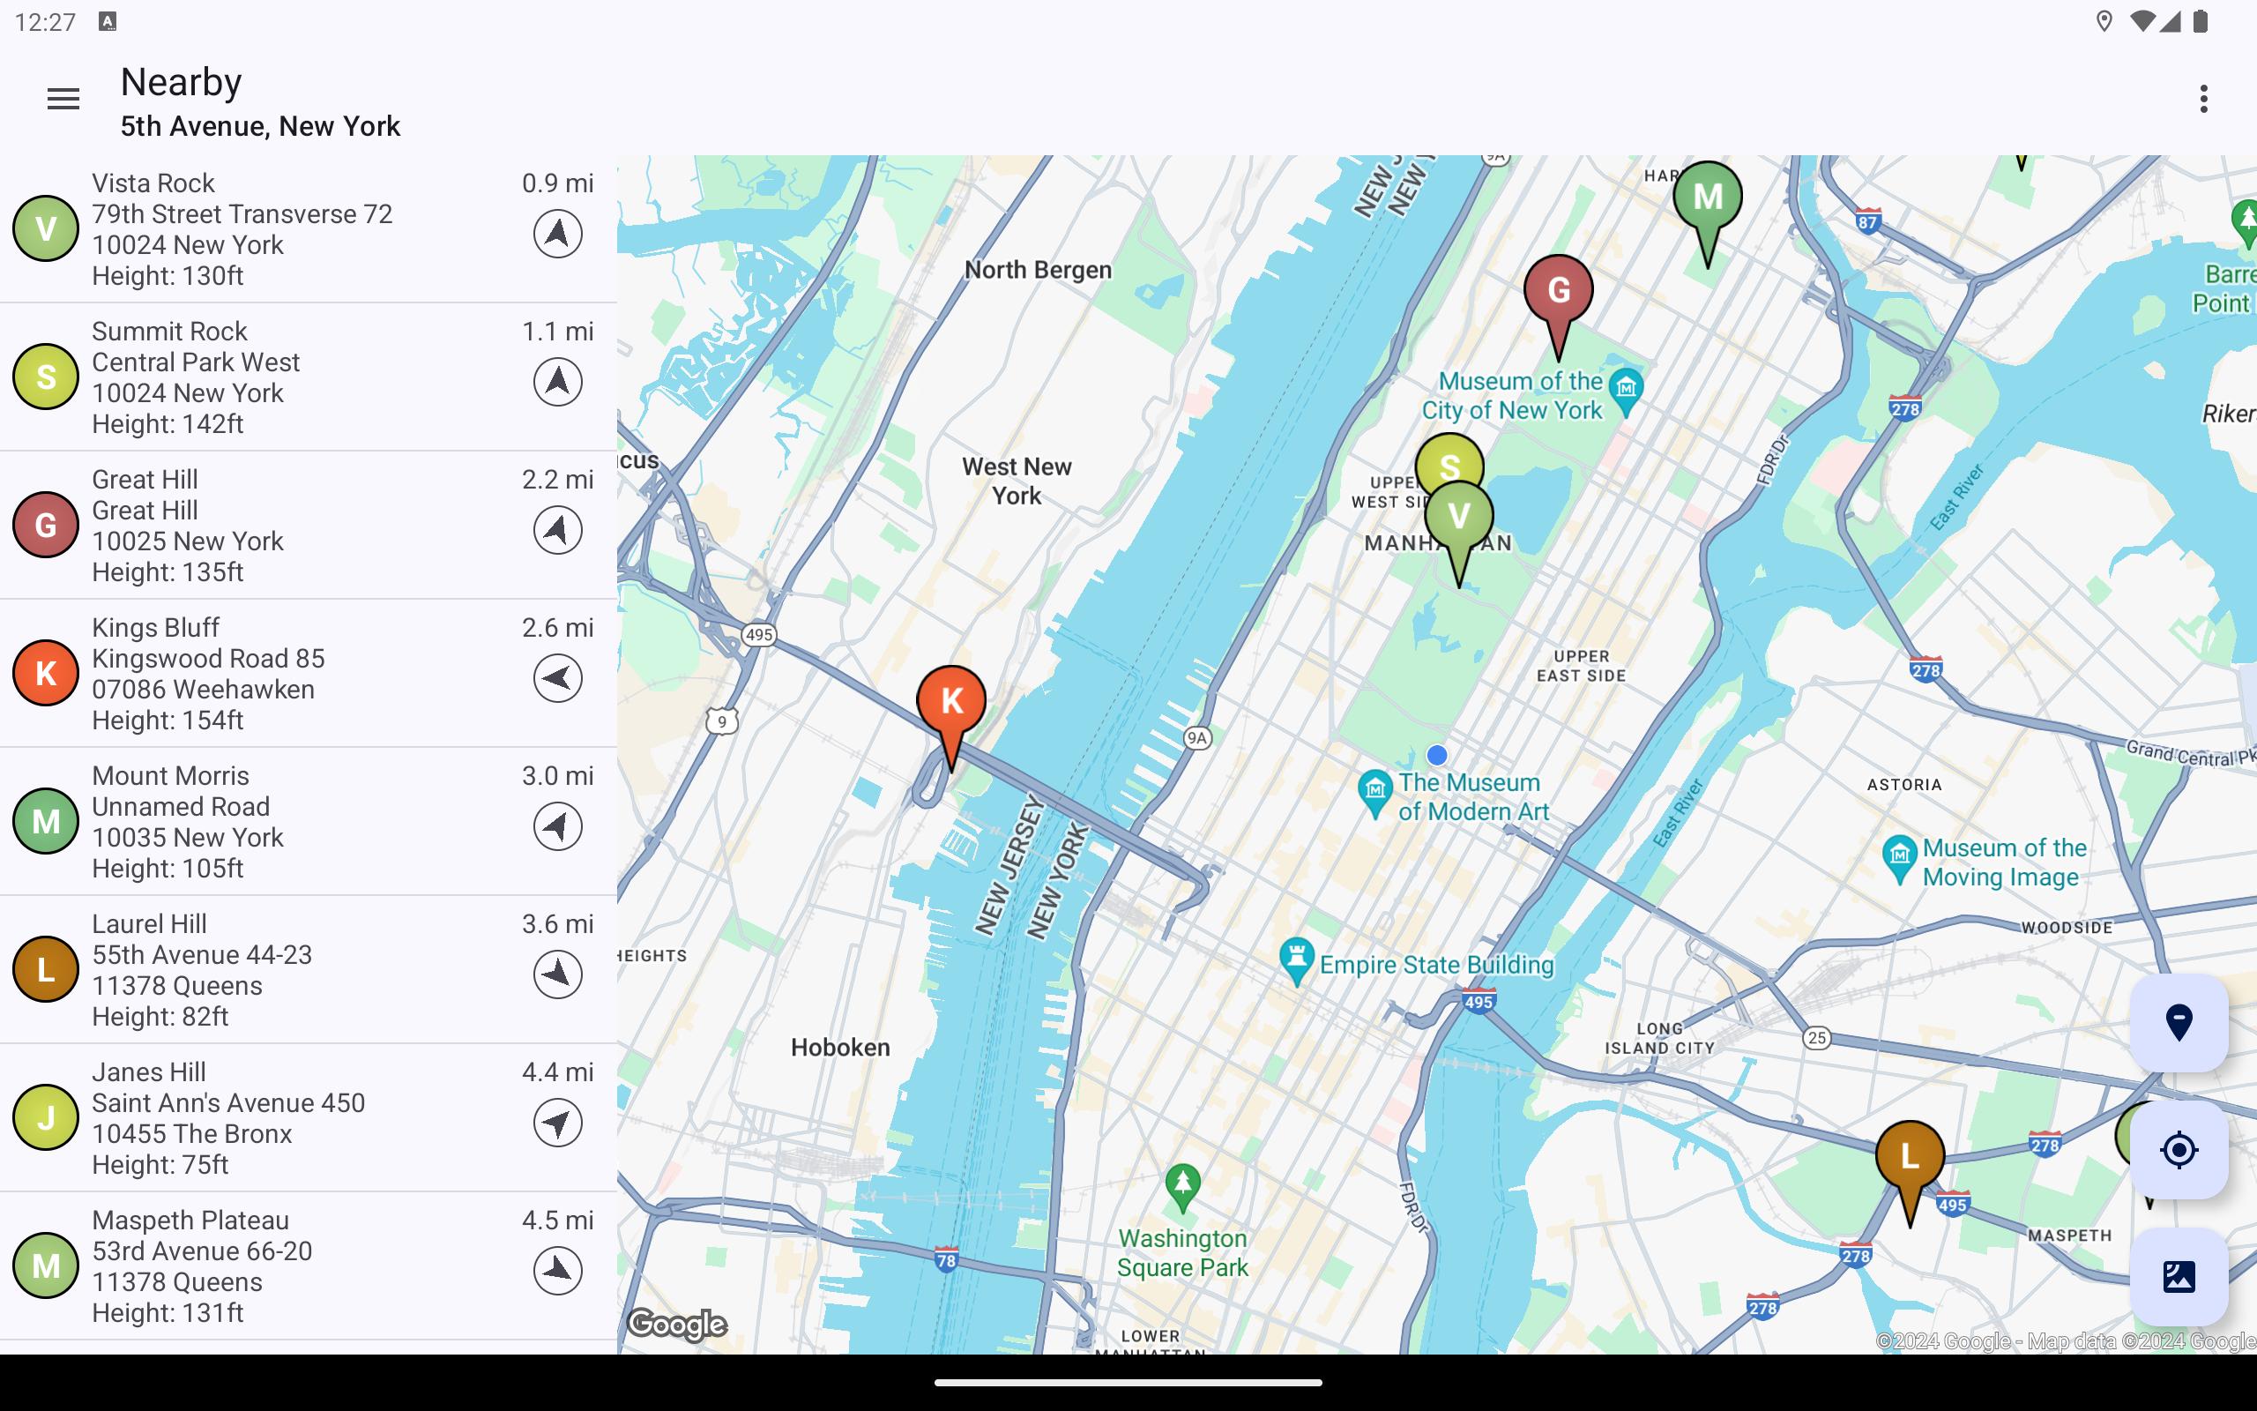Tap the location status bar icon
This screenshot has width=2257, height=1411.
[x=2104, y=21]
